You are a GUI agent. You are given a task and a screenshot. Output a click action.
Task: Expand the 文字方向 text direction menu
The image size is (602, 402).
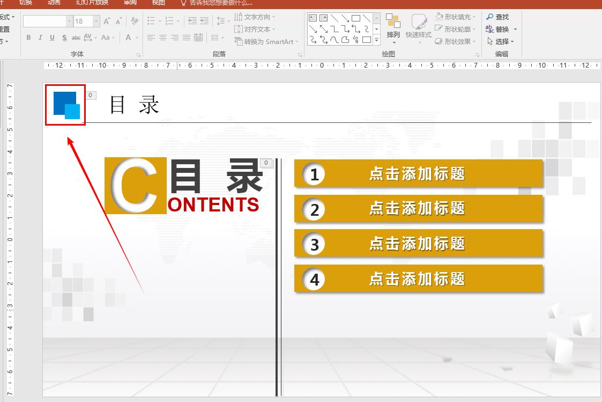click(x=273, y=17)
